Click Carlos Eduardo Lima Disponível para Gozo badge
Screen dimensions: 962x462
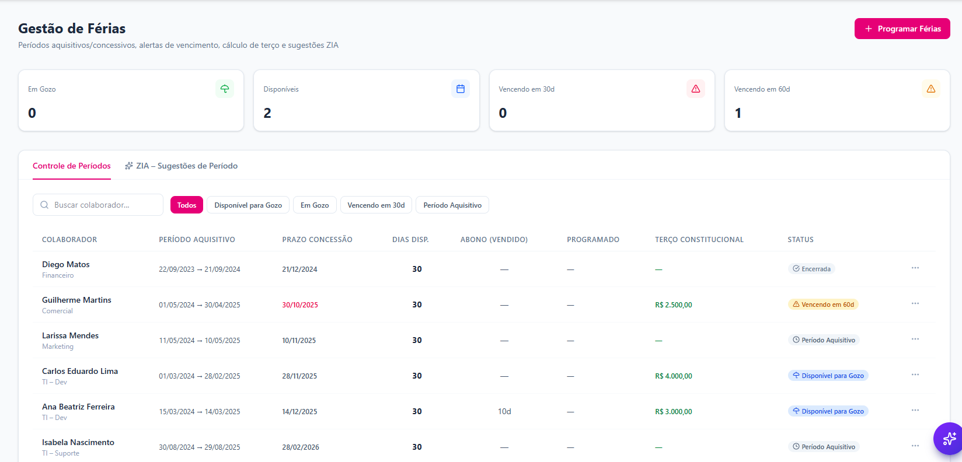point(828,376)
